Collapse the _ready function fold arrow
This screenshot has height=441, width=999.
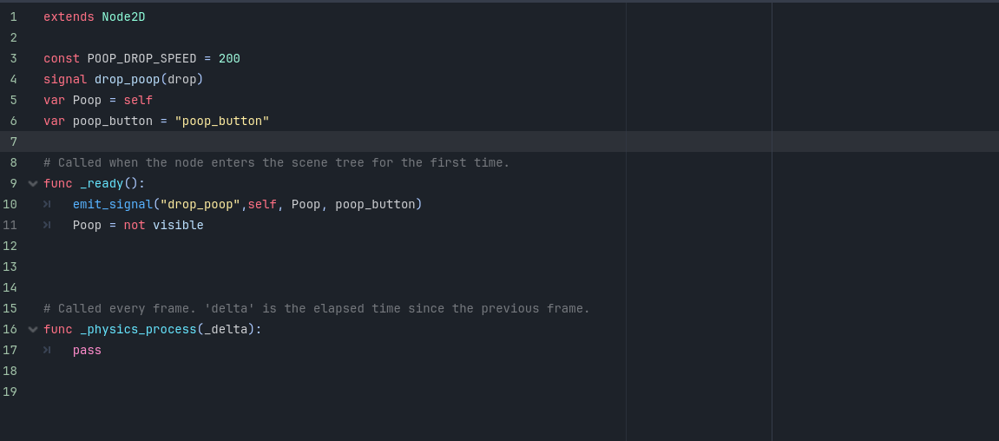coord(33,183)
